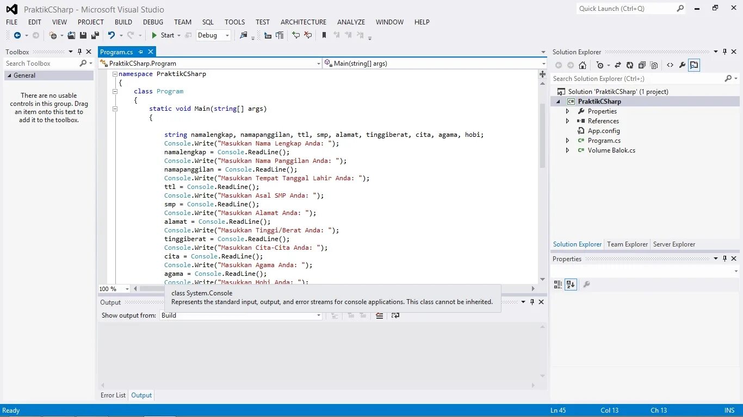This screenshot has width=743, height=417.
Task: Click the View Code icon in Solution Explorer
Action: 670,65
